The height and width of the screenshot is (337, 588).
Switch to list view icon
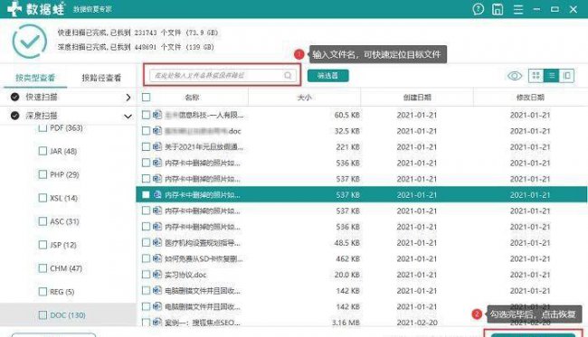coord(551,76)
